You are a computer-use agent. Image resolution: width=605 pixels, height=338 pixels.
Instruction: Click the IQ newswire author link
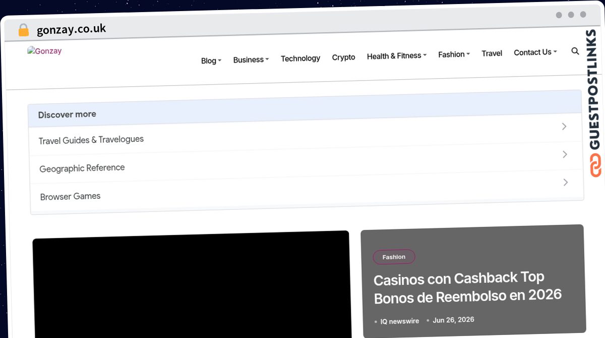[x=399, y=321]
